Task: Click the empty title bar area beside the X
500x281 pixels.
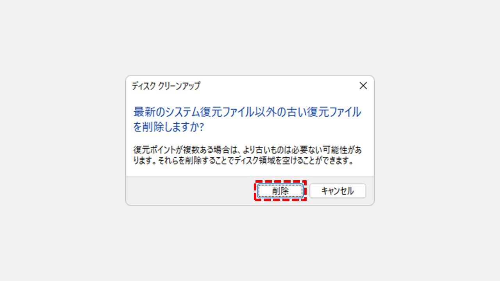Action: [277, 86]
